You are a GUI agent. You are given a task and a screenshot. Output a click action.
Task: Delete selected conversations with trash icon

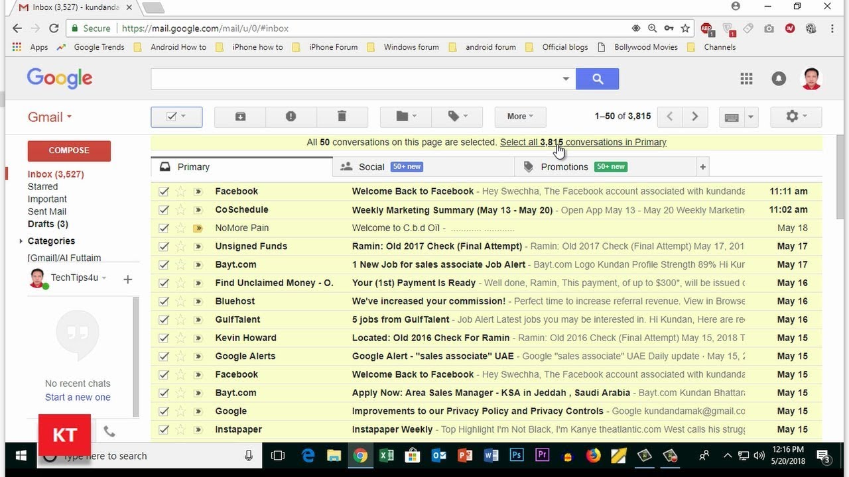click(342, 117)
